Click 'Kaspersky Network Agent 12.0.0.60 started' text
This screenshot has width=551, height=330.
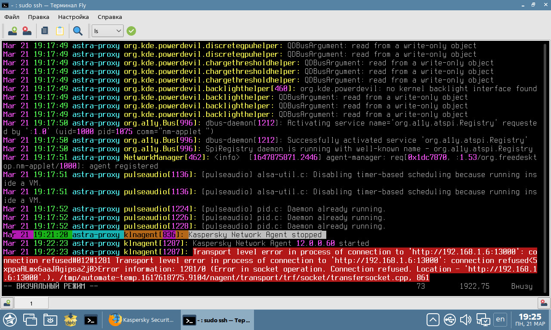(x=281, y=243)
